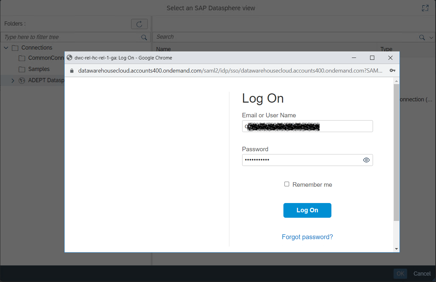The width and height of the screenshot is (436, 282).
Task: Click the padlock icon in the address bar
Action: click(72, 70)
